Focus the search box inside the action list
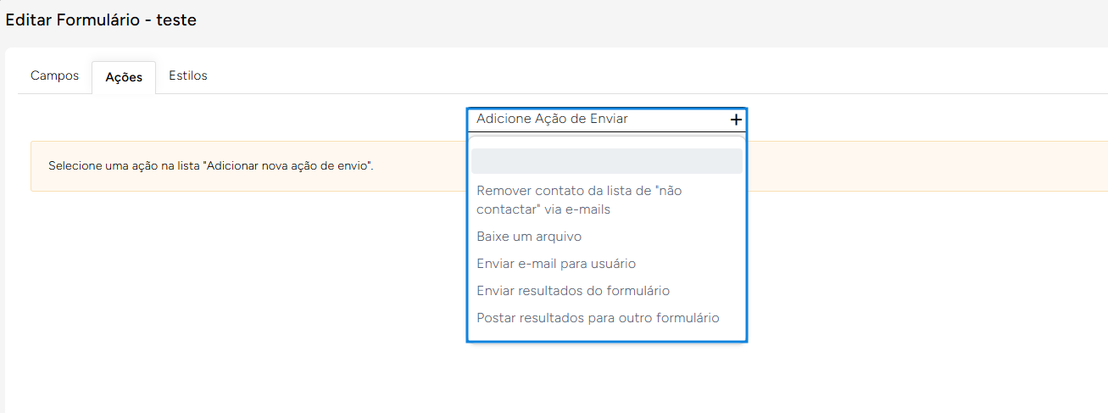 click(606, 161)
